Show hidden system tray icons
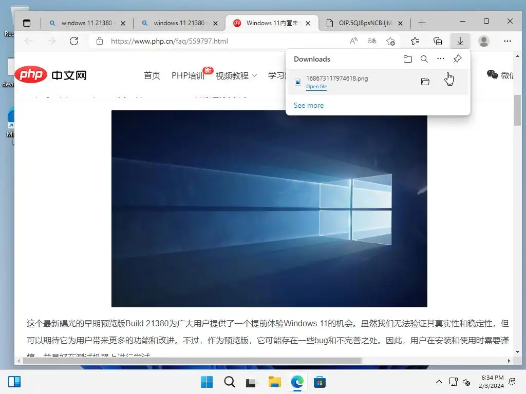The image size is (526, 394). coord(439,382)
